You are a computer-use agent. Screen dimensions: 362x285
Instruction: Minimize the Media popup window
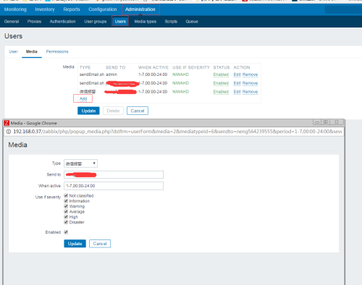[x=317, y=122]
